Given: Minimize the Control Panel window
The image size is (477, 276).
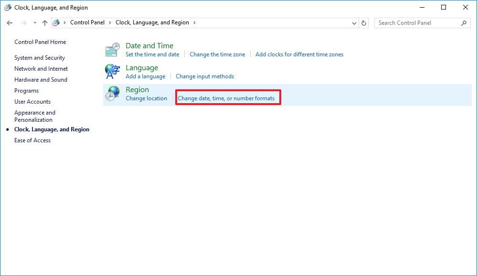Looking at the screenshot, I should click(x=422, y=7).
